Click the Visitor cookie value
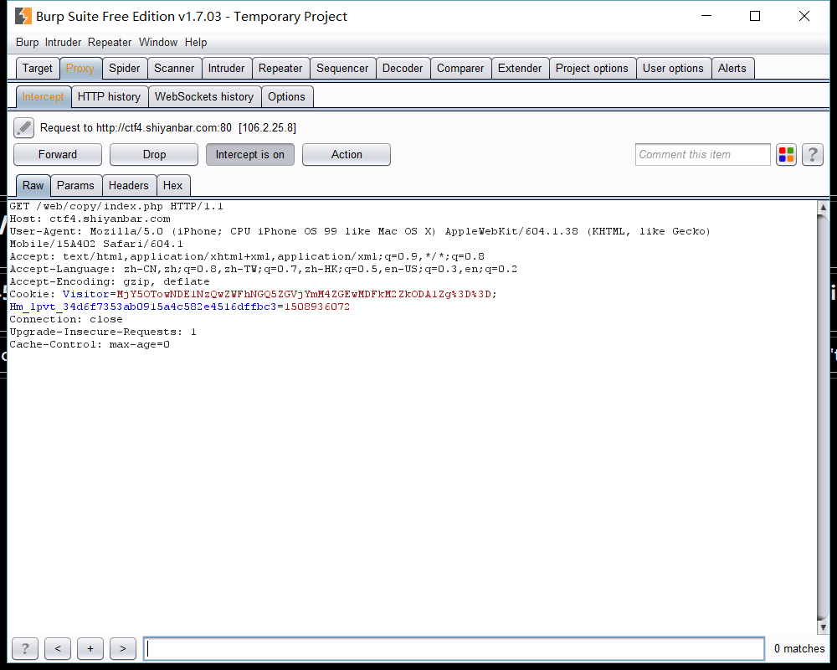This screenshot has height=670, width=837. click(x=306, y=295)
